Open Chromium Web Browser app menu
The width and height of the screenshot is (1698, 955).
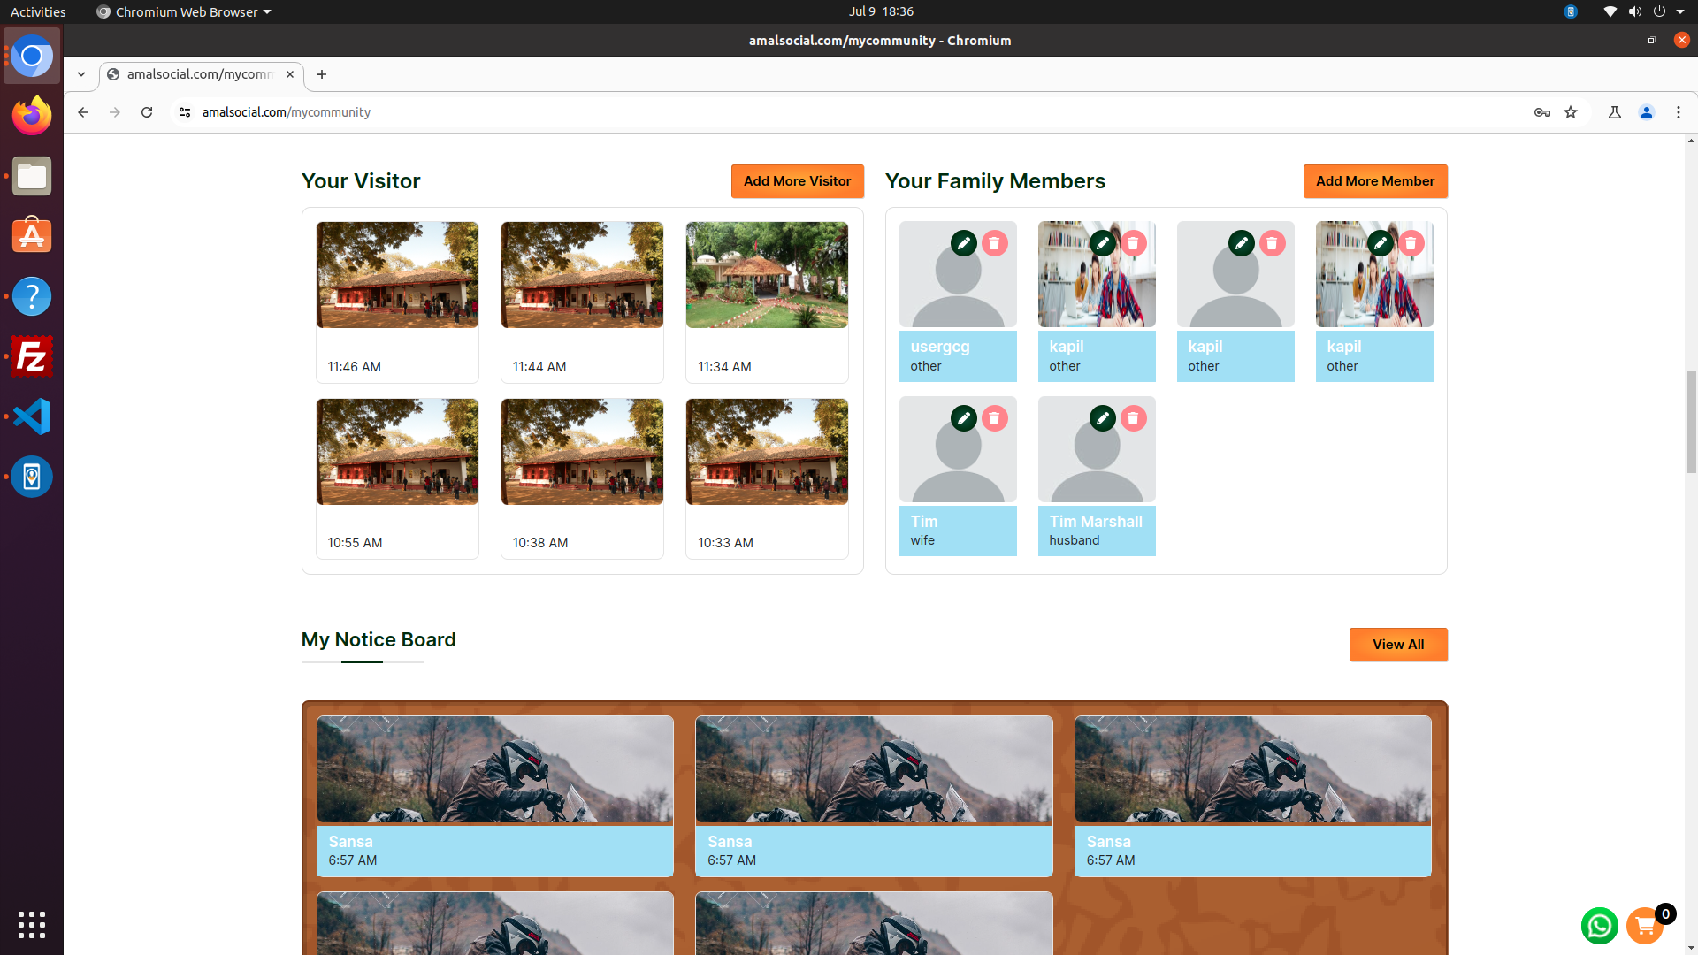coord(184,11)
